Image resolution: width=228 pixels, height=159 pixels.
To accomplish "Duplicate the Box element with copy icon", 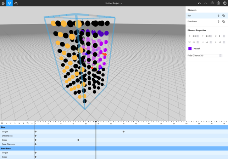I will 224,16.
